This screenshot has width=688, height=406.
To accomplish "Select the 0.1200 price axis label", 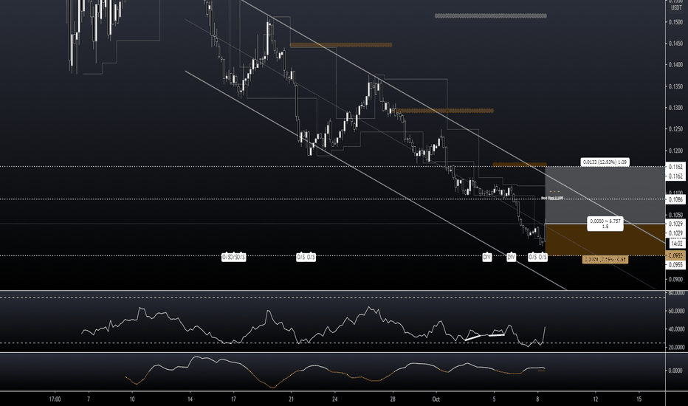I will [676, 151].
